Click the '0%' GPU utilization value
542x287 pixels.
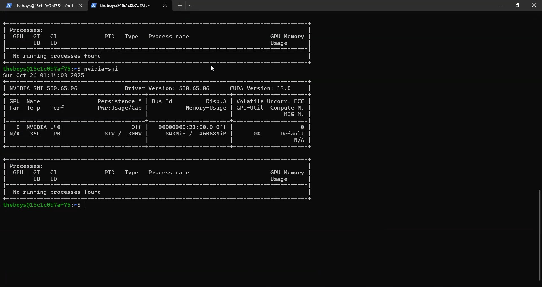[x=257, y=134]
